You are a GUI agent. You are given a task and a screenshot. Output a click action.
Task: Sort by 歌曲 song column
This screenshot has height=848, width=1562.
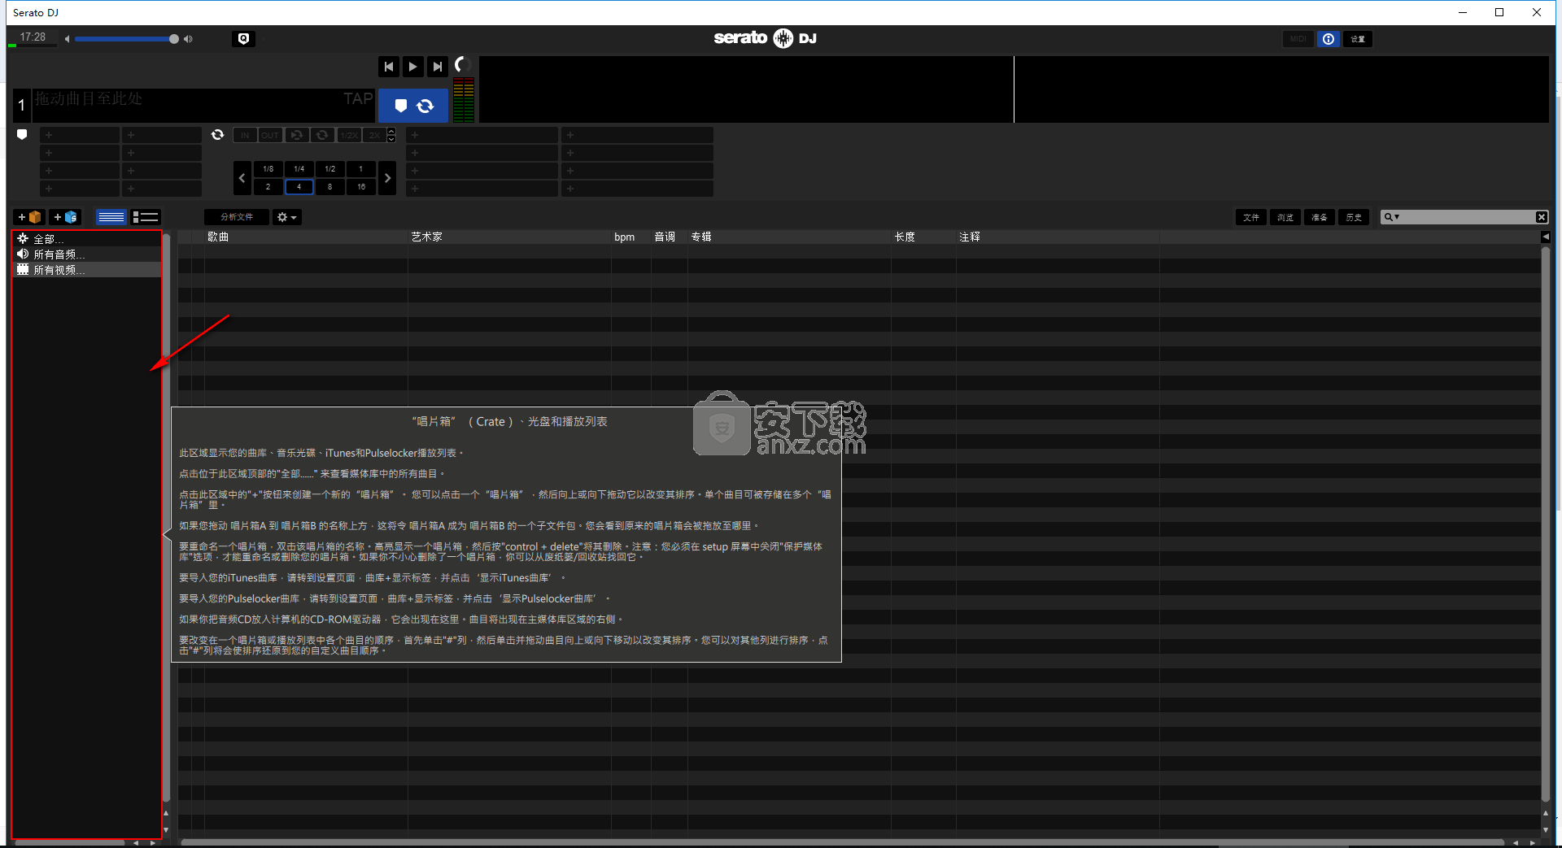[306, 237]
